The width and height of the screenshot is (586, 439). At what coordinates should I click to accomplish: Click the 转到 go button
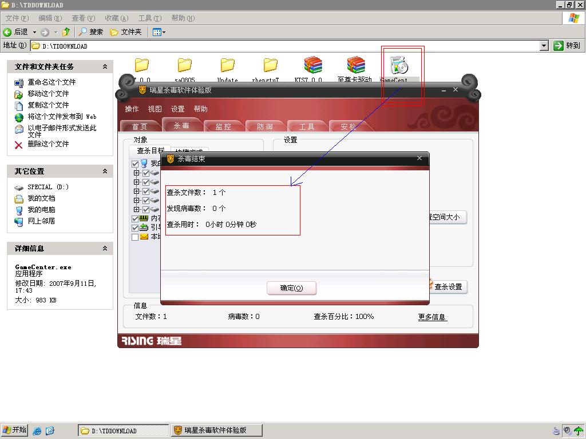[x=567, y=46]
